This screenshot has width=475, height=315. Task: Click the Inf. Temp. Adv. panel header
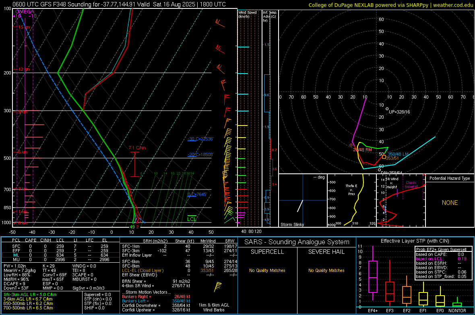[x=270, y=16]
